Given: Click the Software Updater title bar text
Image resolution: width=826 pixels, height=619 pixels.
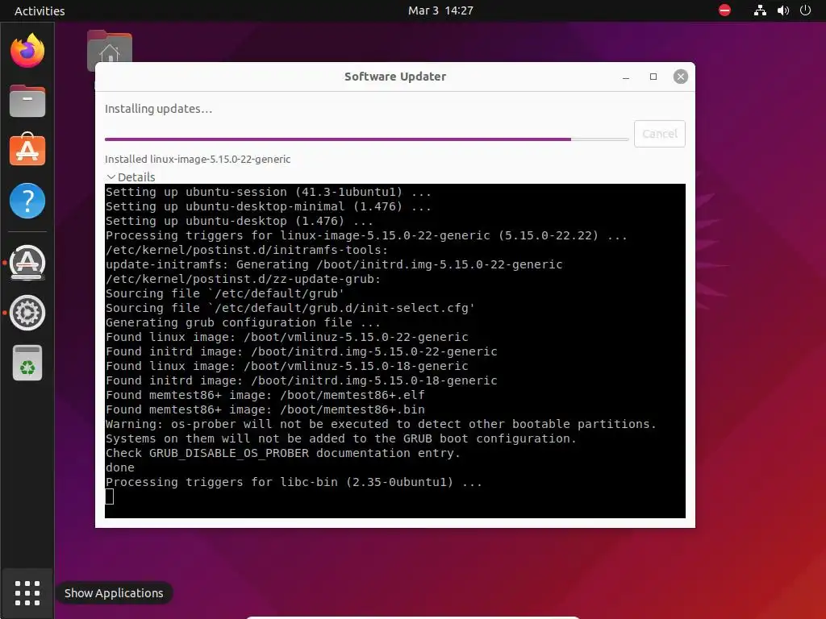Looking at the screenshot, I should (395, 77).
